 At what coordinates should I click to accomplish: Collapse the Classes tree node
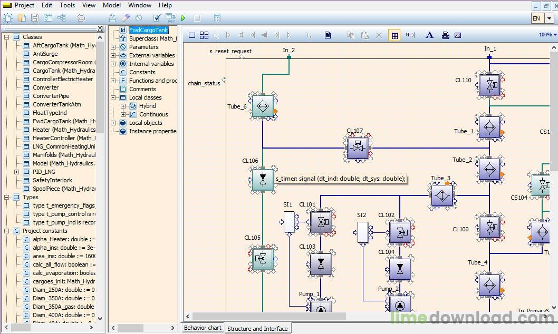pos(6,37)
